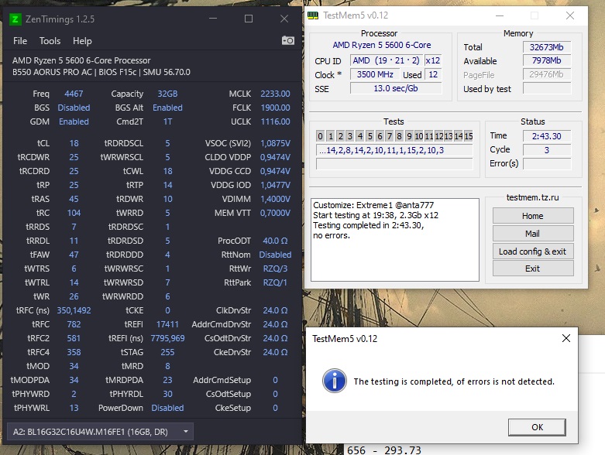Image resolution: width=605 pixels, height=455 pixels.
Task: Open the File menu in ZenTimings
Action: pos(20,41)
